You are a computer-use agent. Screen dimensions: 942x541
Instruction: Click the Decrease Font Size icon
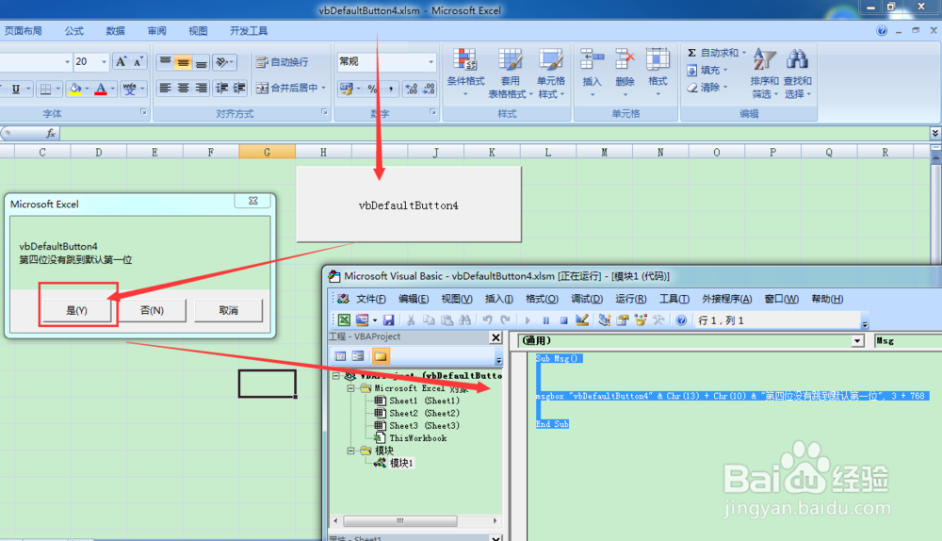click(138, 61)
